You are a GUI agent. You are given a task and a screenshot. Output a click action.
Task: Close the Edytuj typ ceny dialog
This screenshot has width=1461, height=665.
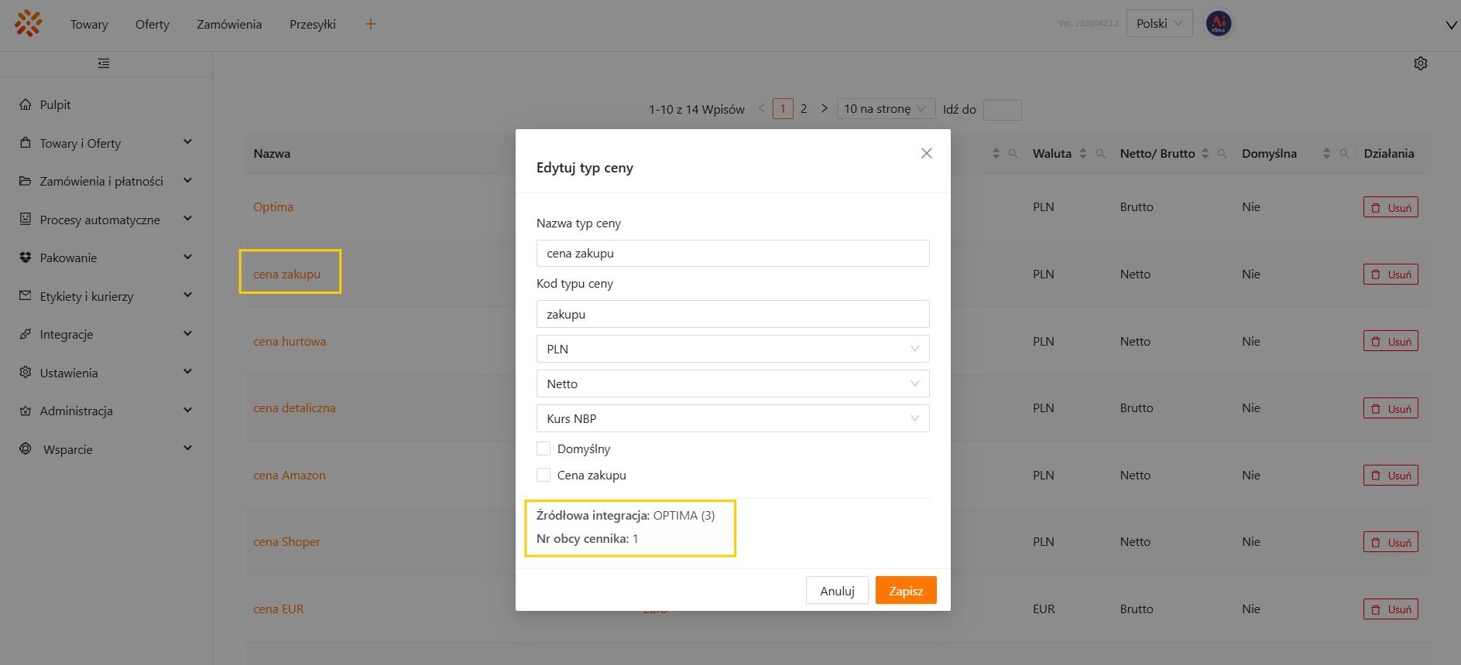[x=926, y=153]
